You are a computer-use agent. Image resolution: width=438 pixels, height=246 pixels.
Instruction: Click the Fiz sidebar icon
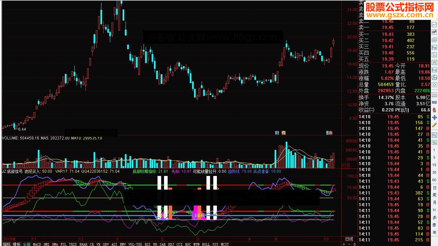pyautogui.click(x=434, y=70)
